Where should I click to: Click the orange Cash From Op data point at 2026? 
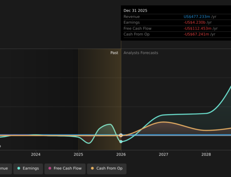121,135
